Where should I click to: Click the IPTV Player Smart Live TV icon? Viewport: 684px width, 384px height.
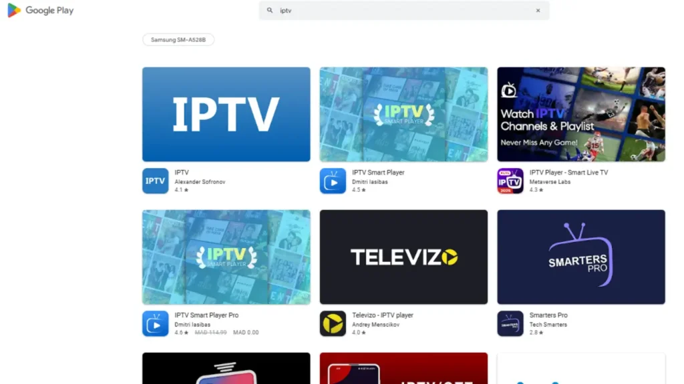tap(510, 181)
